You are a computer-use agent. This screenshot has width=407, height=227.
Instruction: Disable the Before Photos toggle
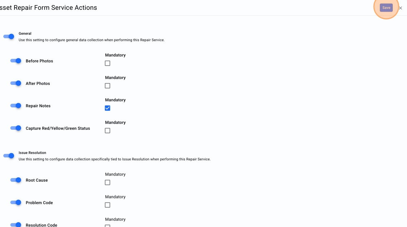click(x=16, y=61)
